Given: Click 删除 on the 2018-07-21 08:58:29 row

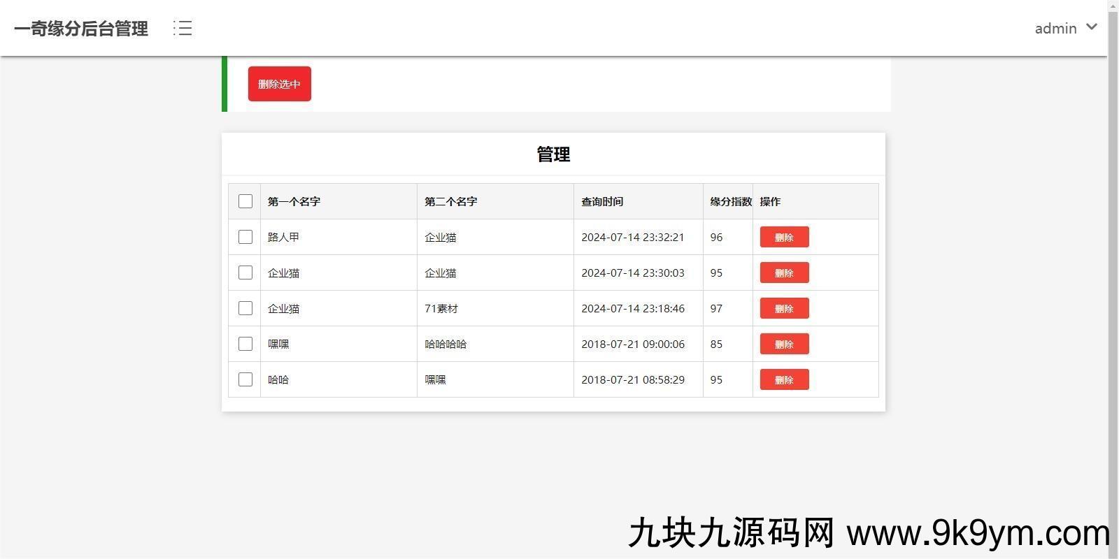Looking at the screenshot, I should click(784, 379).
